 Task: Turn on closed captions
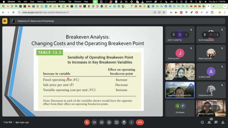click(102, 122)
